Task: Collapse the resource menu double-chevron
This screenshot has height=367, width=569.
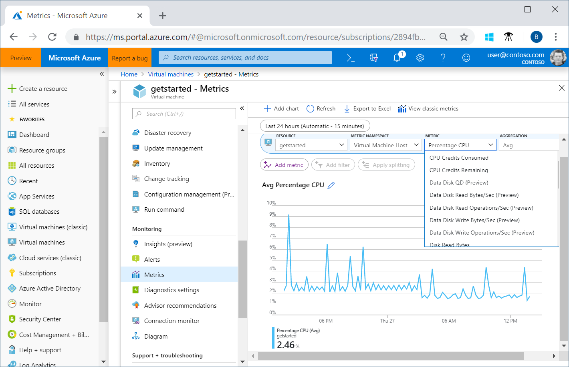Action: coord(242,108)
